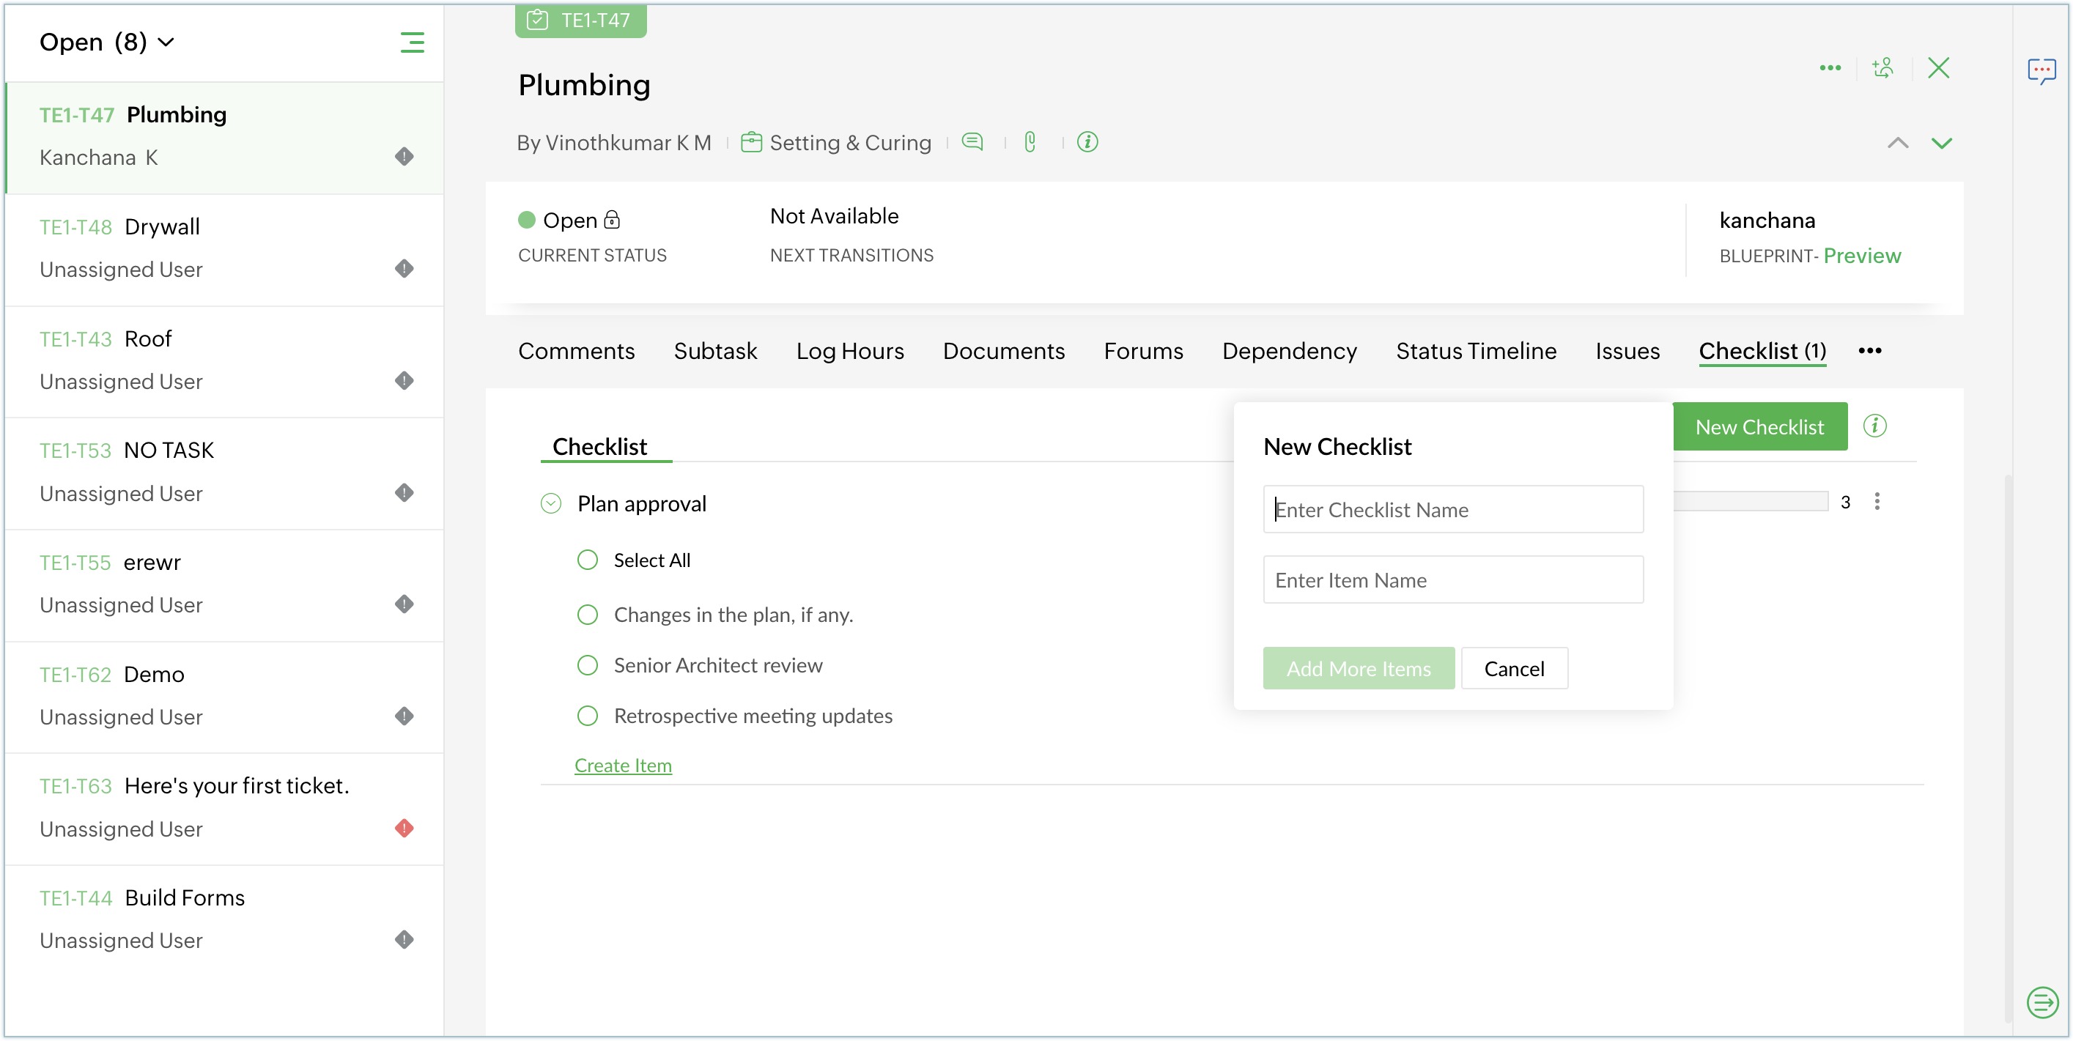The height and width of the screenshot is (1041, 2073).
Task: Click the attachment paperclip icon
Action: coord(1030,142)
